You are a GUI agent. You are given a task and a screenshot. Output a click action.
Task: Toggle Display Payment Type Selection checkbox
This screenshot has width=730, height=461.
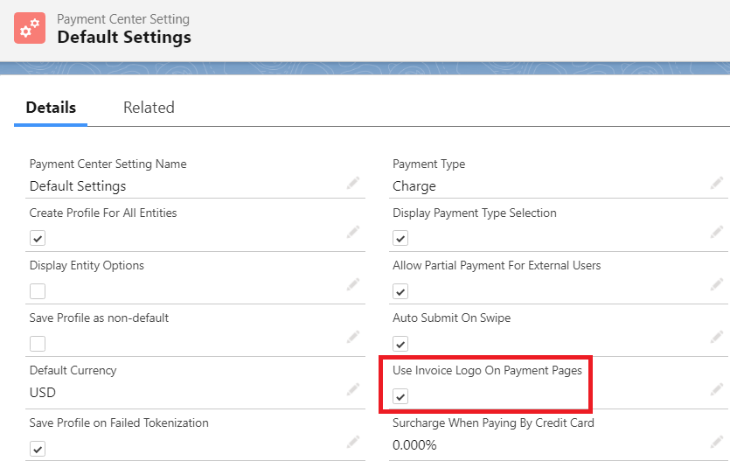pos(400,239)
